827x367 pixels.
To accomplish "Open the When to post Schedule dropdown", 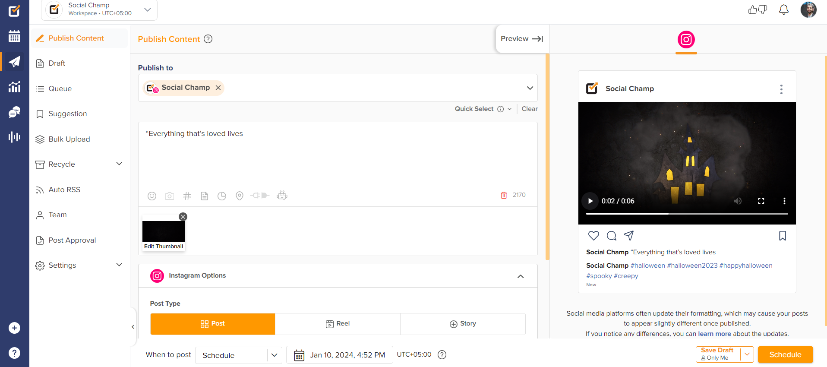I will 238,355.
